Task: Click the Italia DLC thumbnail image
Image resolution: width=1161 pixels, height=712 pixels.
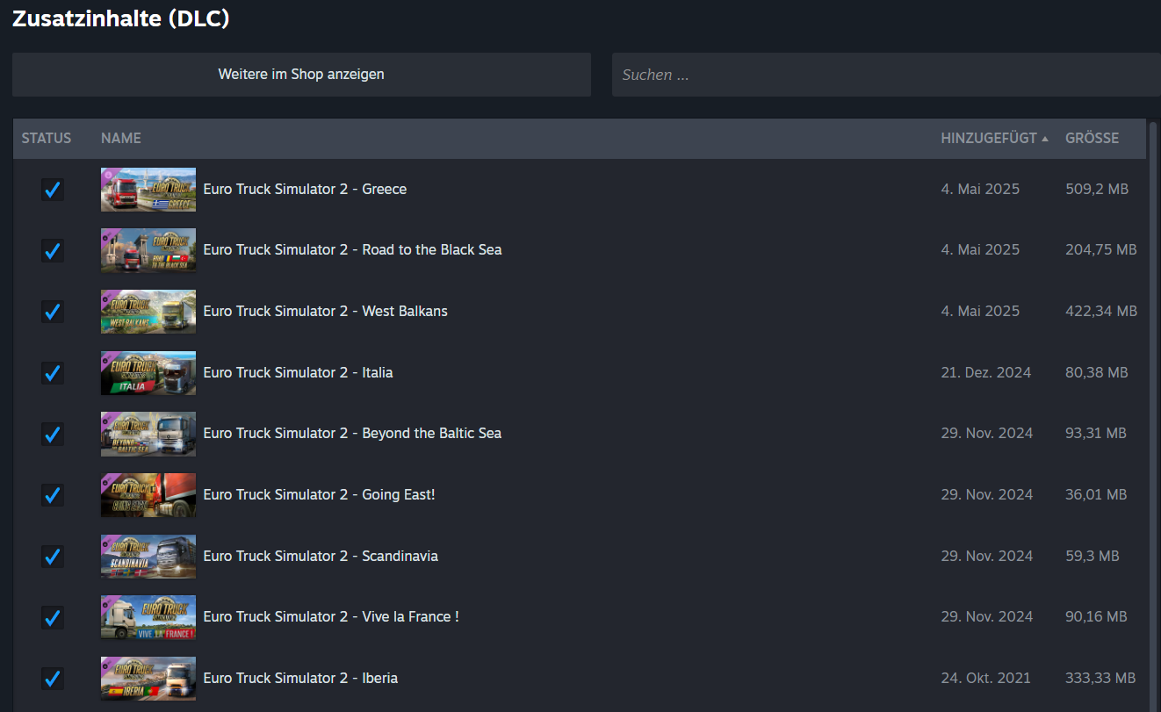Action: (148, 373)
